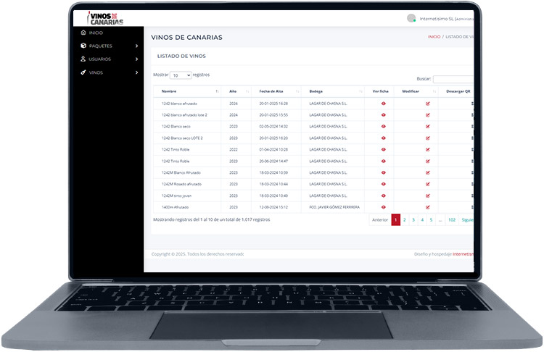Modify the 1242M Blanco Afrutado entry

click(428, 172)
